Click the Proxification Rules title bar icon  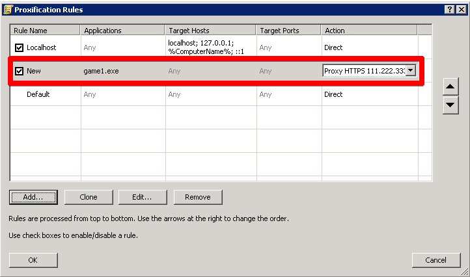pyautogui.click(x=8, y=9)
